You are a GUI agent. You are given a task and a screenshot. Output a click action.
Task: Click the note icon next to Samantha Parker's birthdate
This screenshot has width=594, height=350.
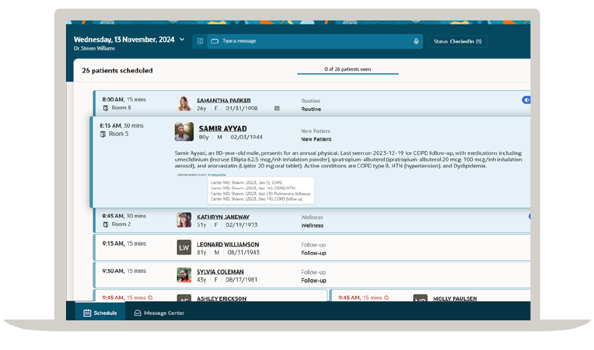point(277,109)
